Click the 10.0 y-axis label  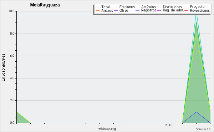(11, 11)
